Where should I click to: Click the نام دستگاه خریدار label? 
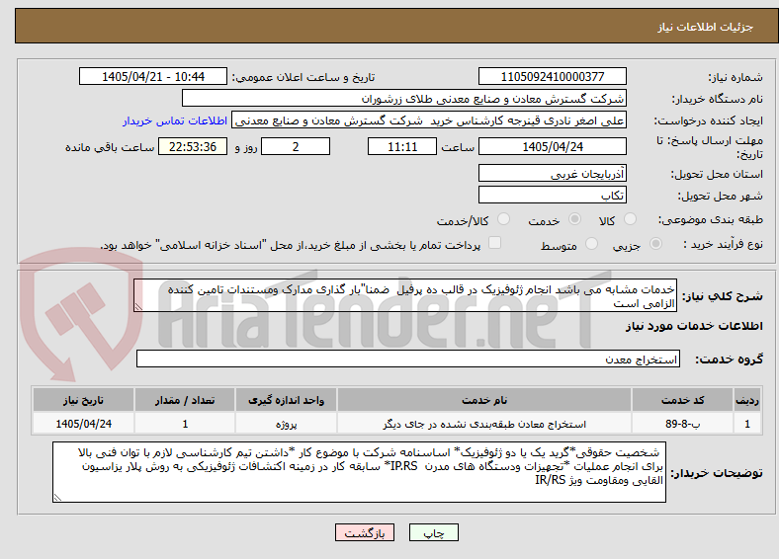point(717,100)
